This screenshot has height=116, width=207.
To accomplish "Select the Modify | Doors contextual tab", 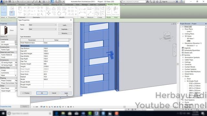I will click(x=113, y=5).
